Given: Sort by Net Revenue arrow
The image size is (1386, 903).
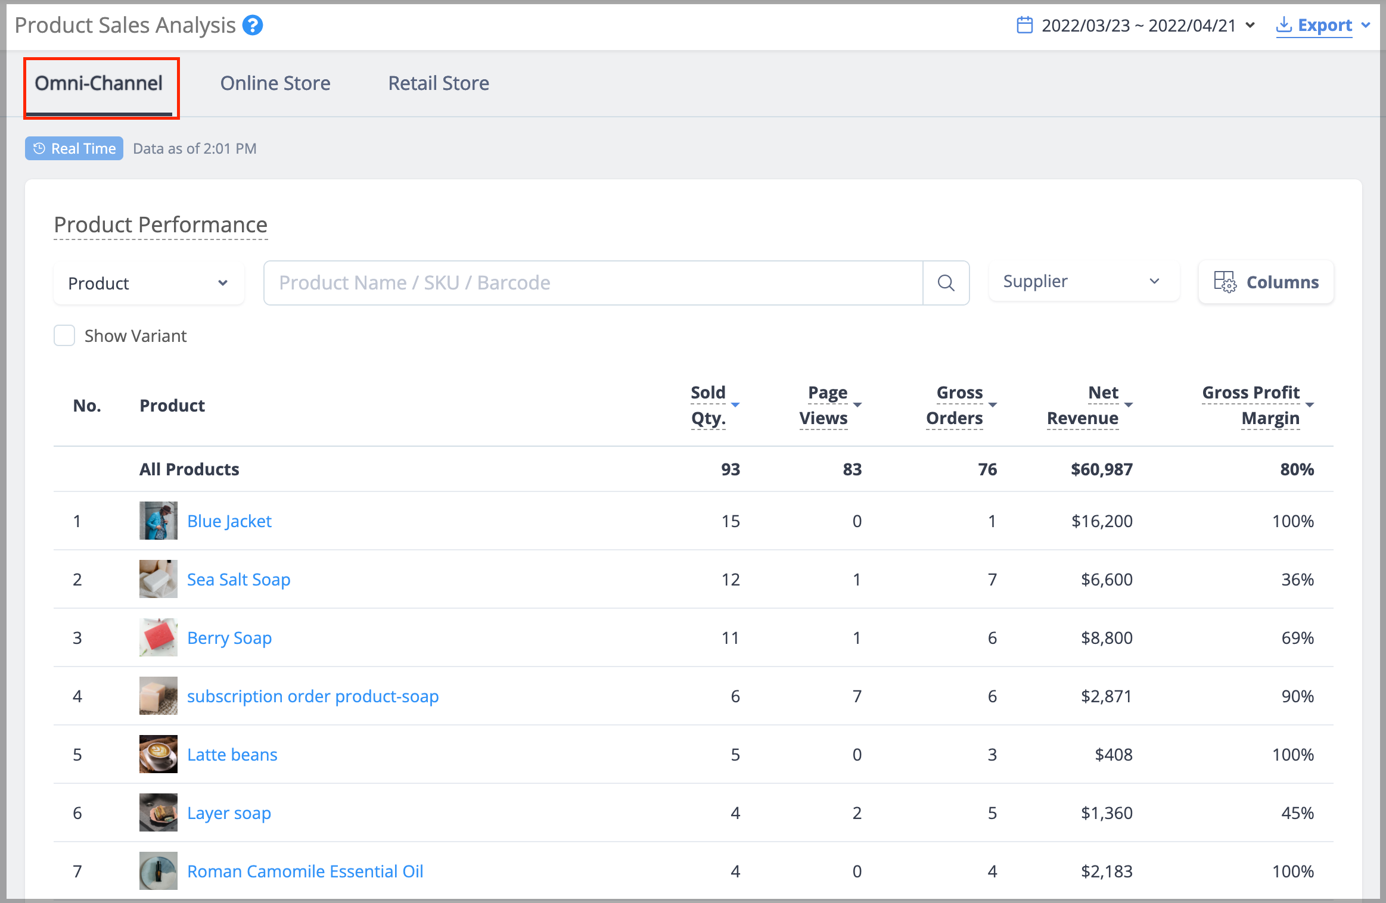Looking at the screenshot, I should click(1128, 405).
